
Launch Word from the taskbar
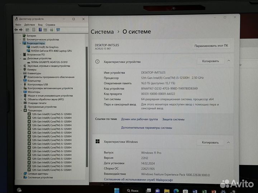(x=195, y=191)
